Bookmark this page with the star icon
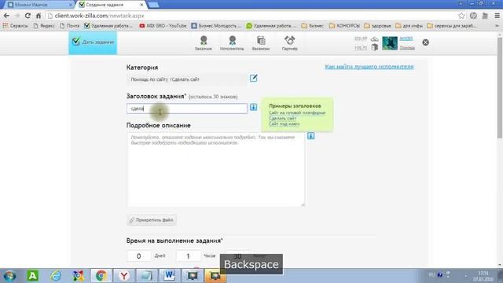This screenshot has width=503, height=283. tap(461, 16)
